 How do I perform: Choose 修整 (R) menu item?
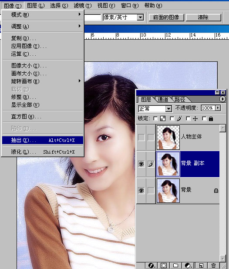pos(43,97)
